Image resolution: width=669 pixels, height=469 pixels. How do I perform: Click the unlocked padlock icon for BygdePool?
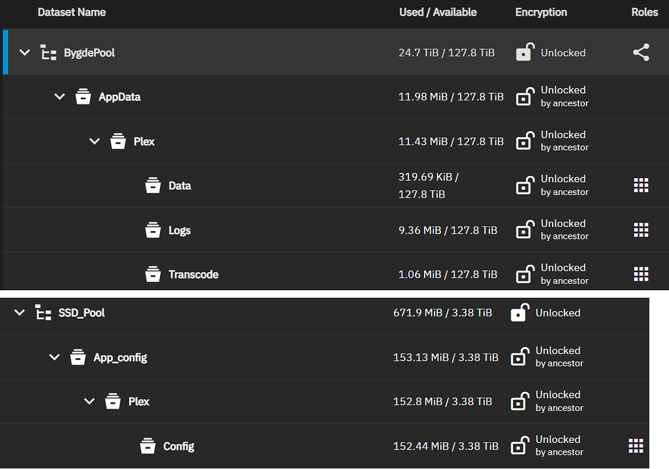[523, 52]
